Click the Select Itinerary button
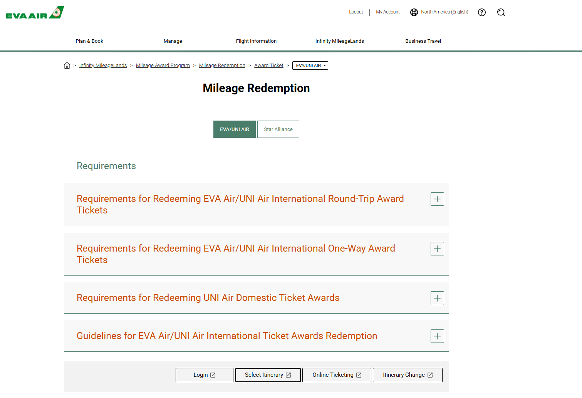The image size is (582, 398). [x=268, y=375]
